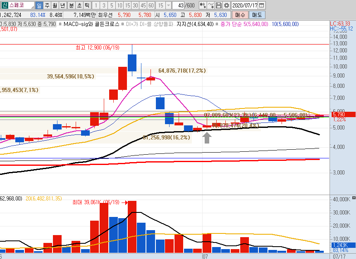The height and width of the screenshot is (259, 356).
Task: Click the low price value 5,630
Action: 220,15
